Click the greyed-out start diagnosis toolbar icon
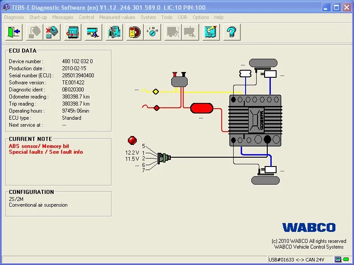This screenshot has width=354, height=265. pyautogui.click(x=35, y=32)
